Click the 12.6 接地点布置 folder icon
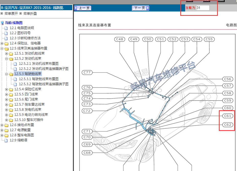The height and width of the screenshot is (171, 237). tap(6, 125)
